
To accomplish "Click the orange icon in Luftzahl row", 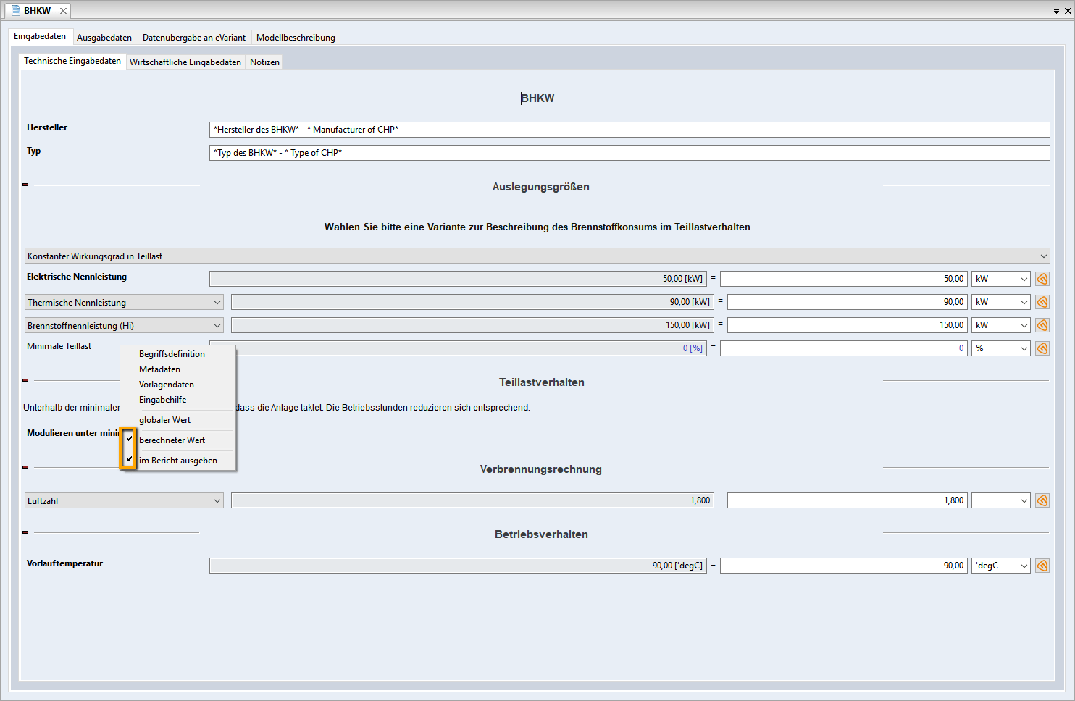I will [x=1042, y=500].
